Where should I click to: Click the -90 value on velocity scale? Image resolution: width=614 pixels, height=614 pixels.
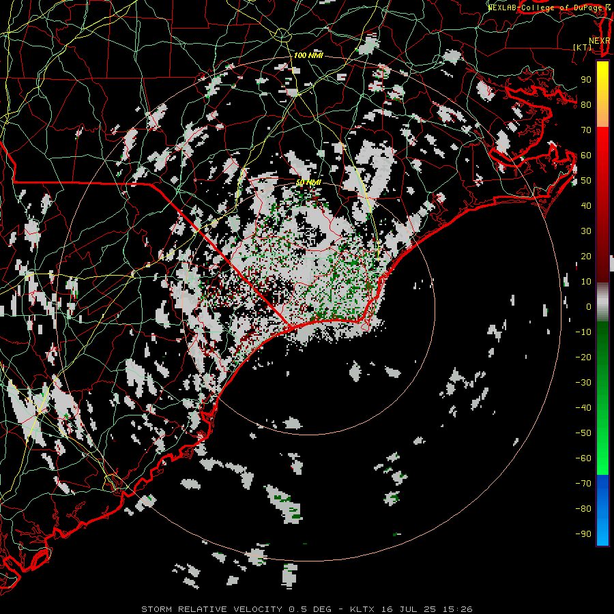(583, 534)
